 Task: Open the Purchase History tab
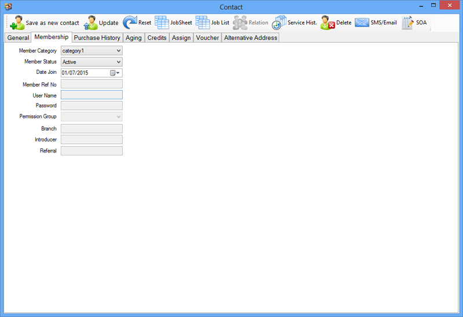click(97, 38)
